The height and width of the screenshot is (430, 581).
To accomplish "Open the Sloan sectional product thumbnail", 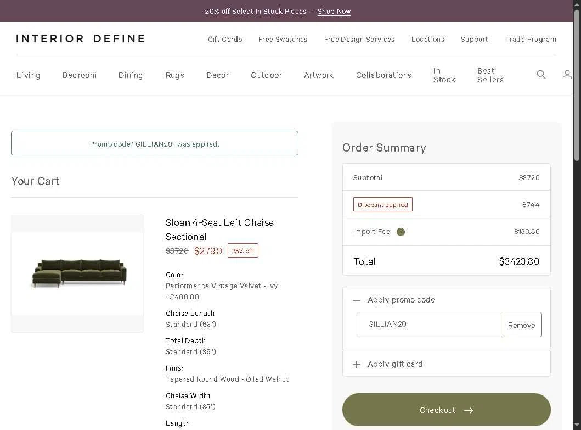I will 77,273.
